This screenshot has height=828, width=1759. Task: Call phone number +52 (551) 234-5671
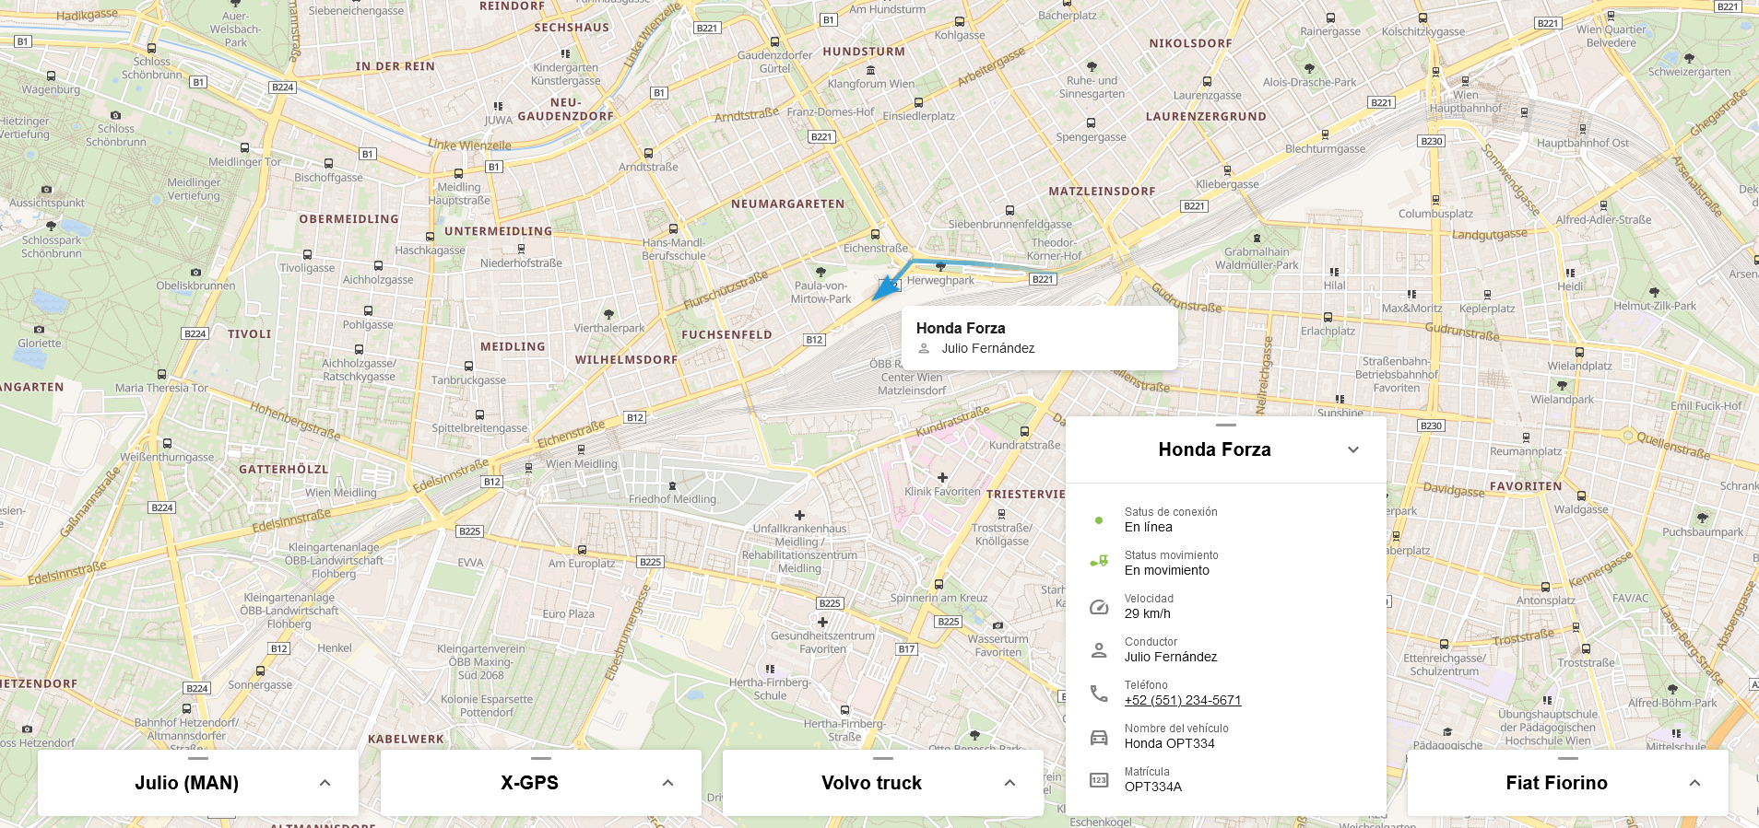[1183, 700]
